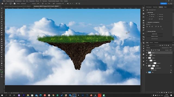Open the Файл menu

[x=4, y=1]
